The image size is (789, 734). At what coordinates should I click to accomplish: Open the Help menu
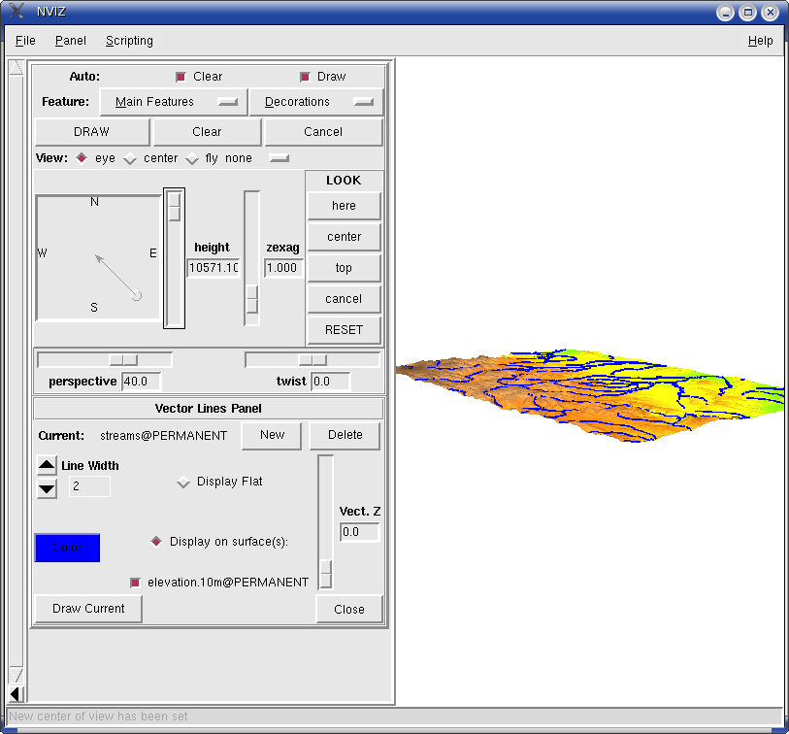pyautogui.click(x=760, y=41)
